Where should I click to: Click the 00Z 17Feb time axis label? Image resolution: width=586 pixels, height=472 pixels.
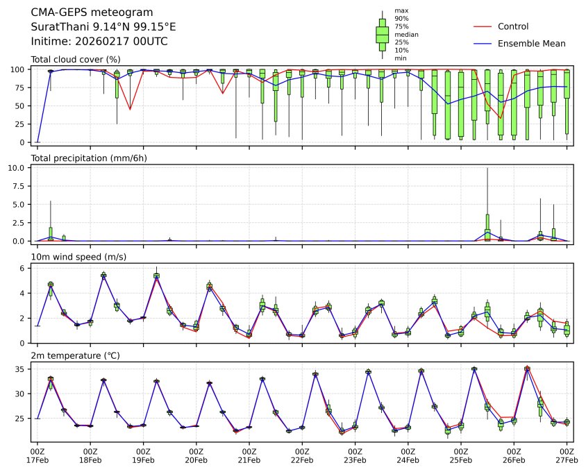[37, 455]
